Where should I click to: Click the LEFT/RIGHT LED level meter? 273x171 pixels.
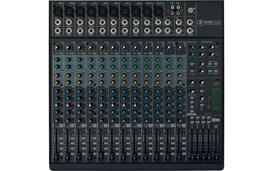click(x=216, y=98)
